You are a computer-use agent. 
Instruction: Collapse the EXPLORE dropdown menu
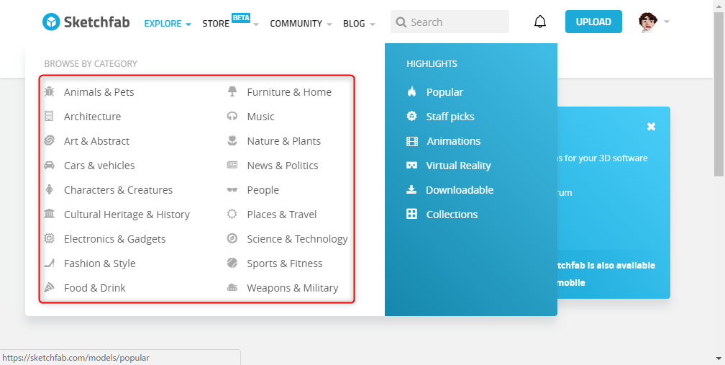pyautogui.click(x=188, y=24)
